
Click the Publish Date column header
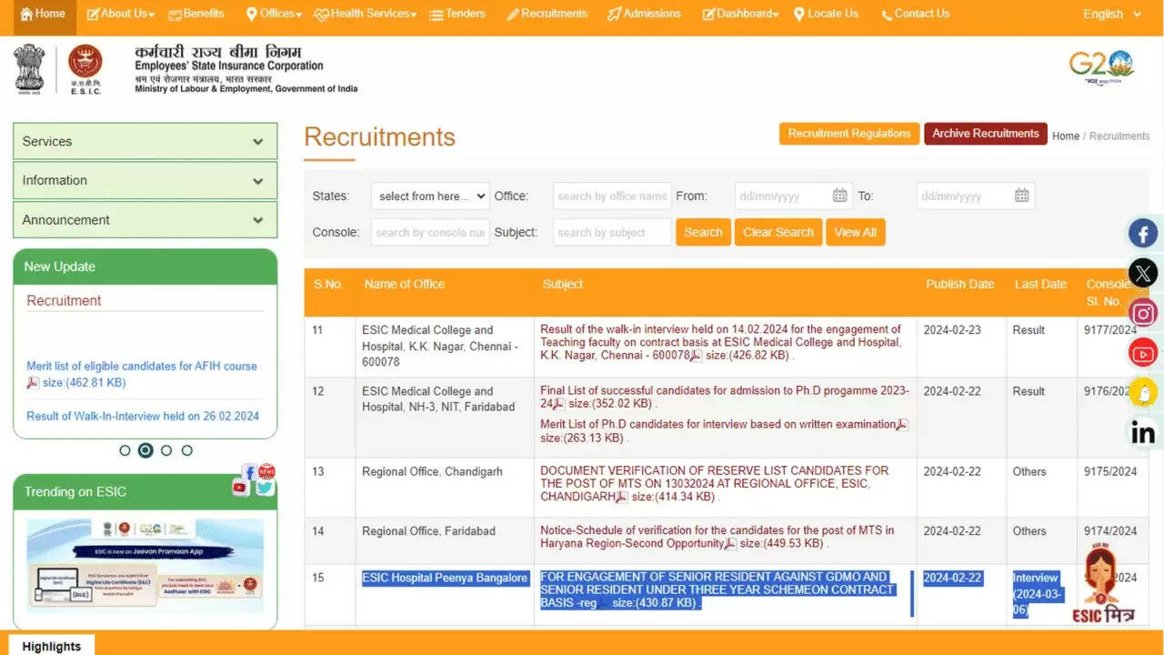[959, 284]
